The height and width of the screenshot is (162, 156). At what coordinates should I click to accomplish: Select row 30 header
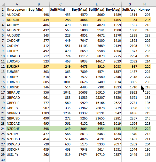(x=3, y=160)
